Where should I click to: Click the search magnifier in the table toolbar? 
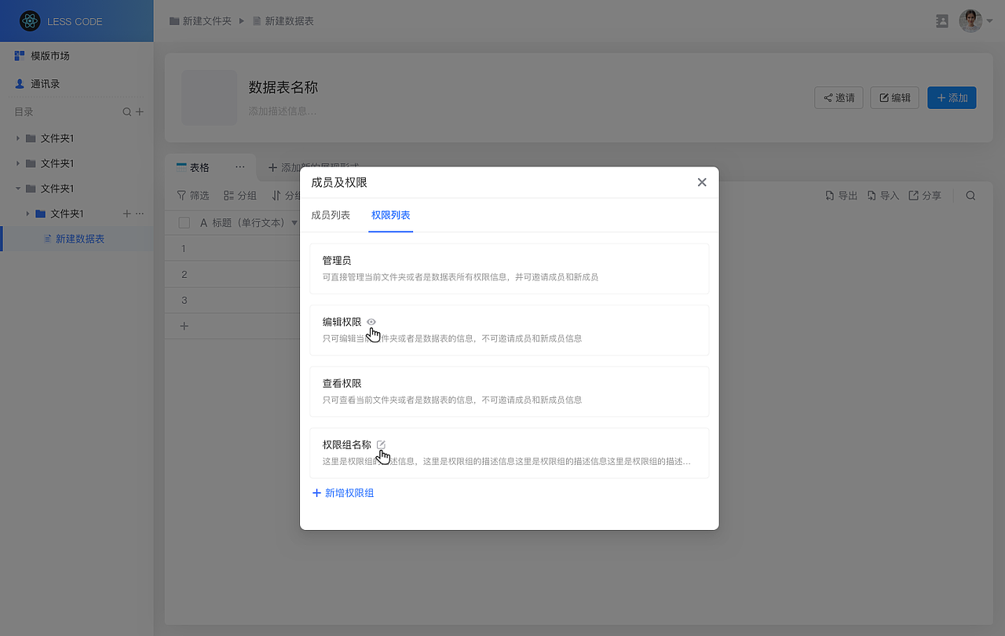[970, 195]
